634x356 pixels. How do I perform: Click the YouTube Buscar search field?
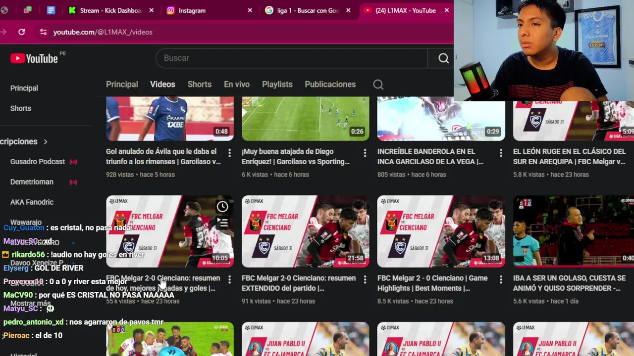click(292, 58)
